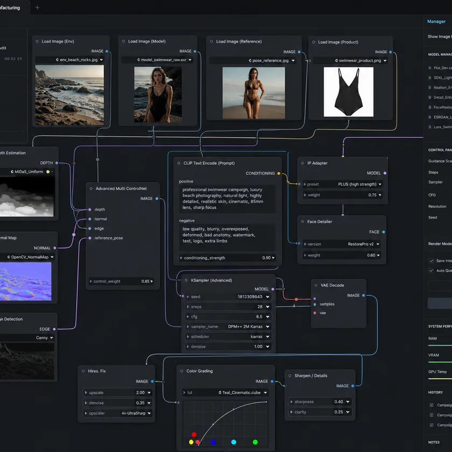The height and width of the screenshot is (452, 452).
Task: Click the seed value 1812309843
Action: click(x=250, y=296)
